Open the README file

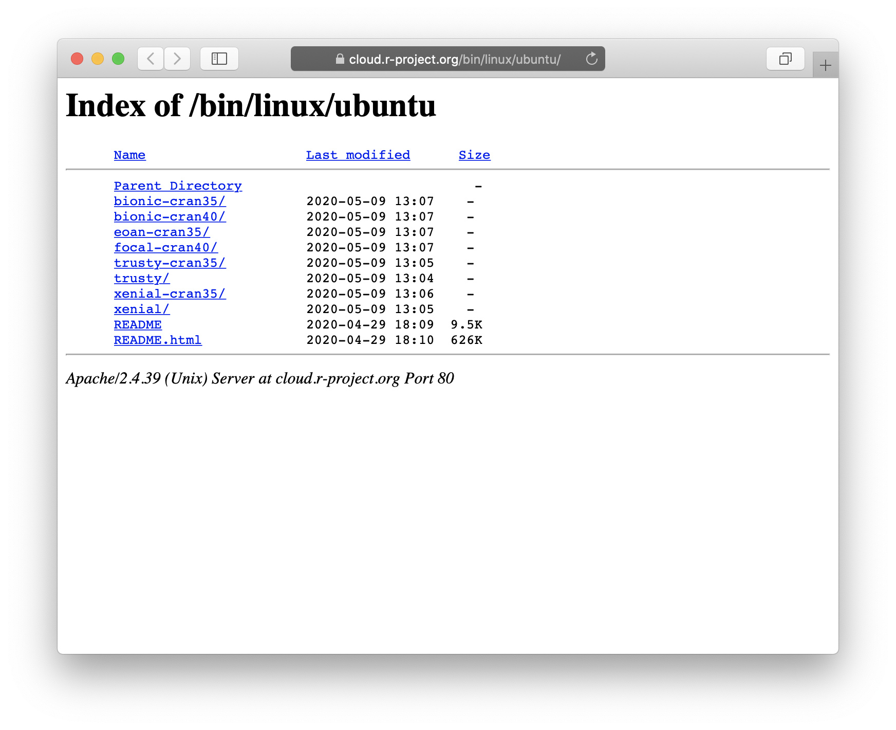click(x=138, y=324)
